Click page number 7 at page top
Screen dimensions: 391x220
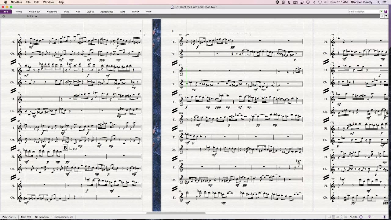click(141, 31)
